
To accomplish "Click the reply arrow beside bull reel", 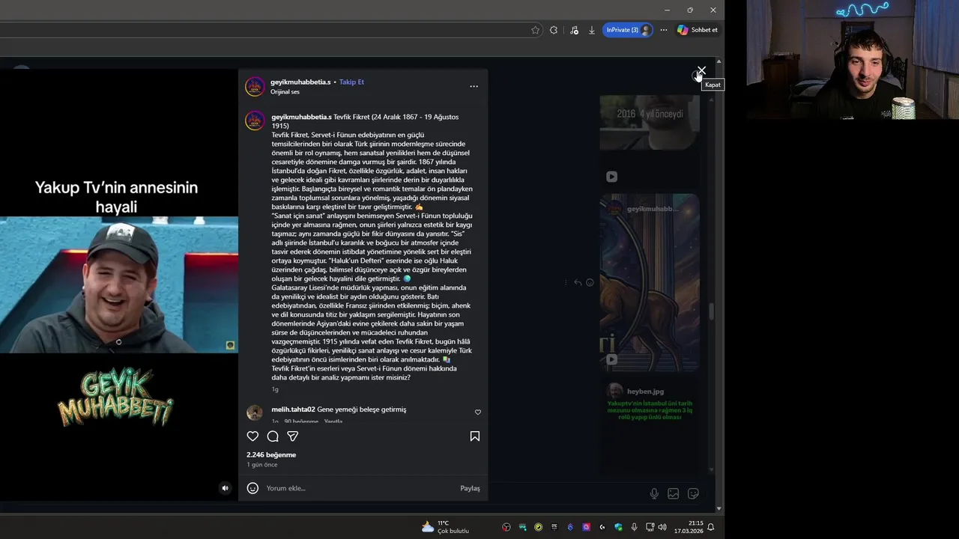I will 578,282.
